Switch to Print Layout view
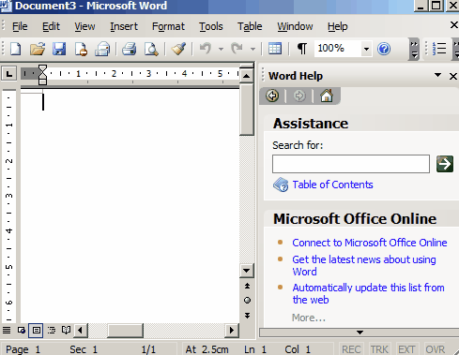Image resolution: width=459 pixels, height=355 pixels. coord(37,331)
